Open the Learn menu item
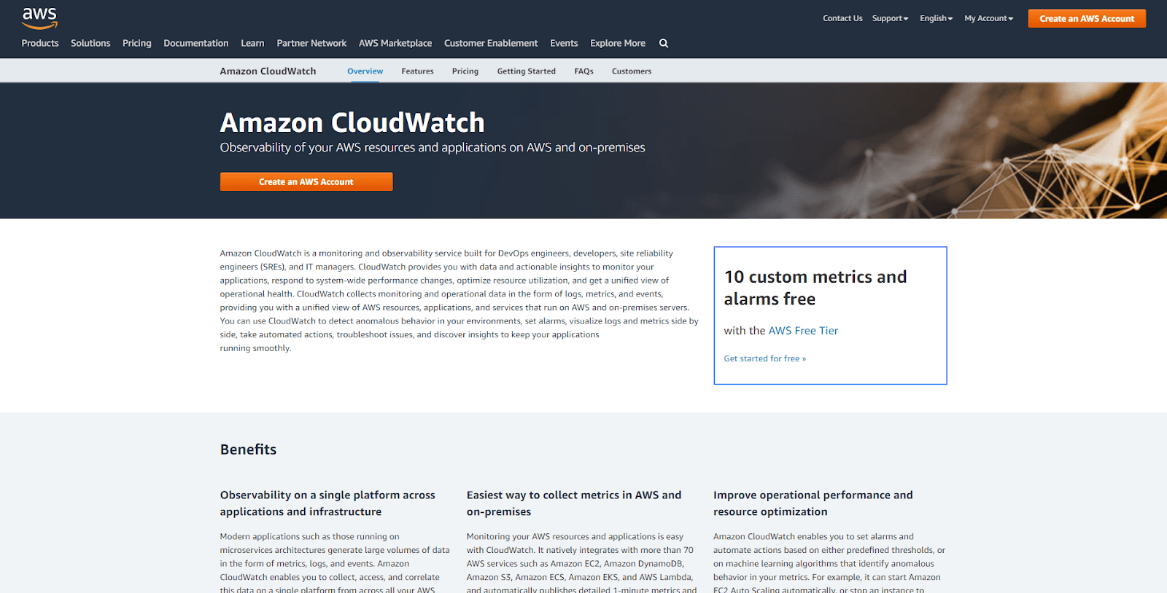1167x593 pixels. tap(252, 43)
